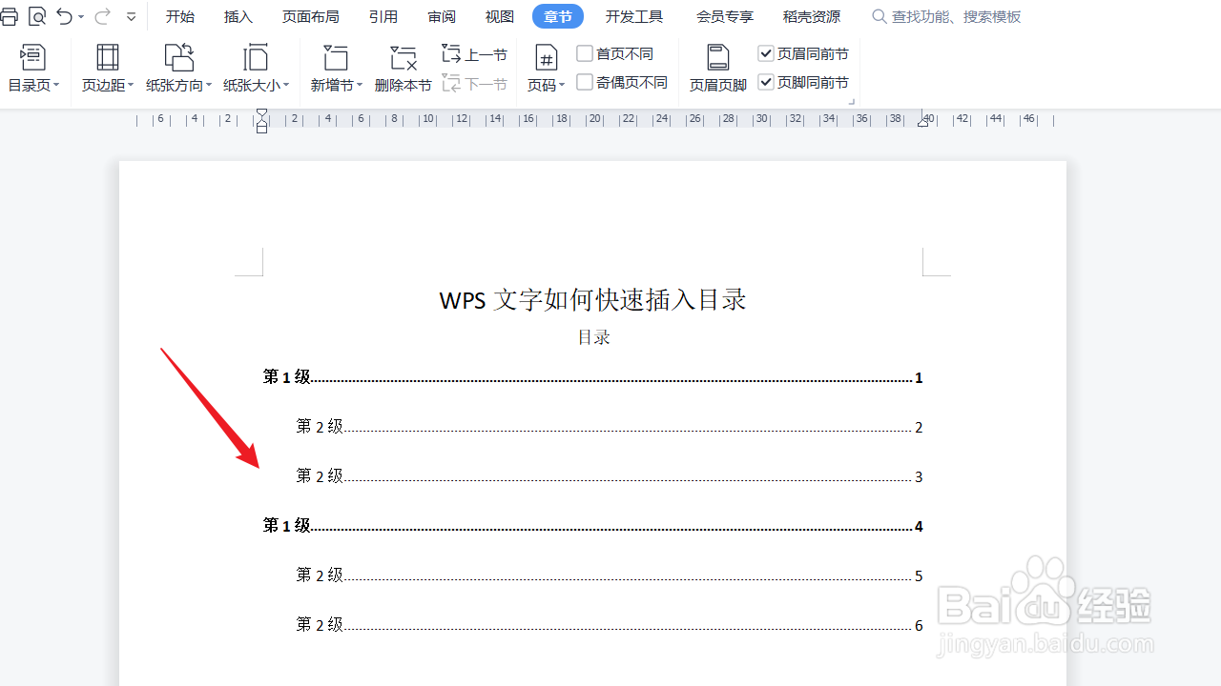The image size is (1221, 686).
Task: Switch to the 插入 tab
Action: coord(238,17)
